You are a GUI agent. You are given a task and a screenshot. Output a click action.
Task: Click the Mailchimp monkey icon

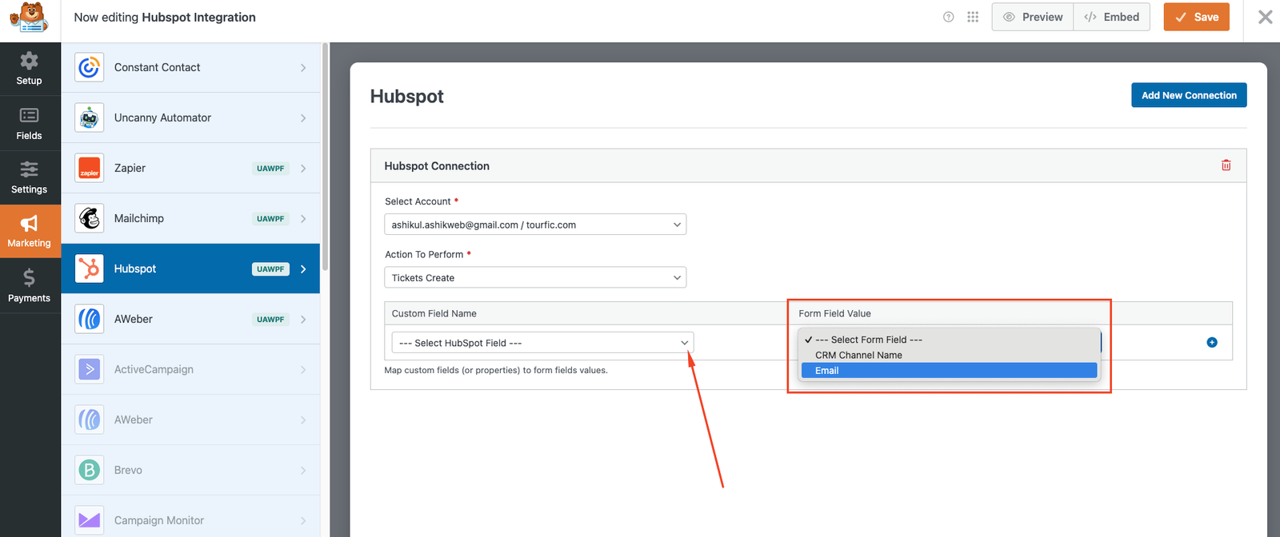click(90, 218)
